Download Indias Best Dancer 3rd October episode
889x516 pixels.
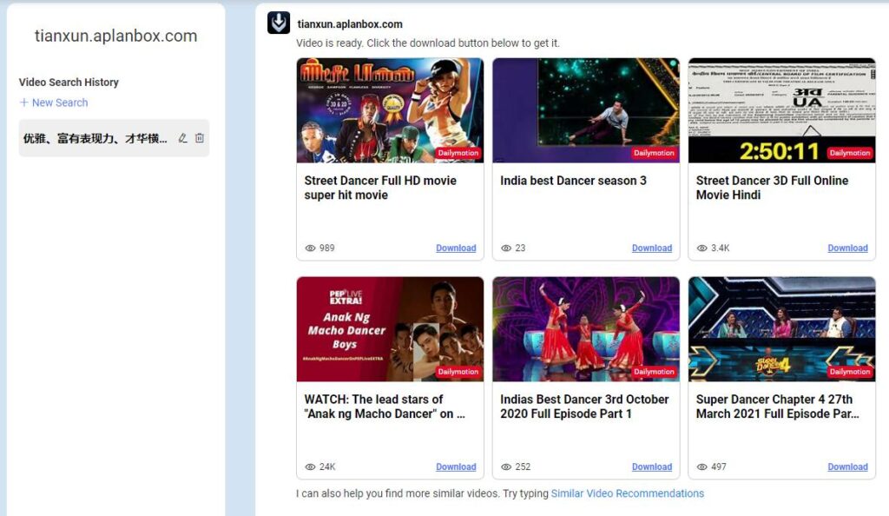[652, 466]
